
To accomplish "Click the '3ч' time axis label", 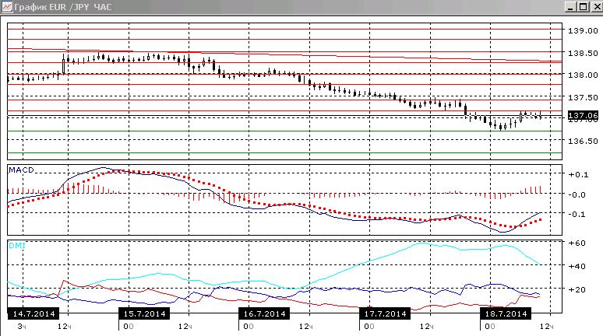I will click(22, 327).
